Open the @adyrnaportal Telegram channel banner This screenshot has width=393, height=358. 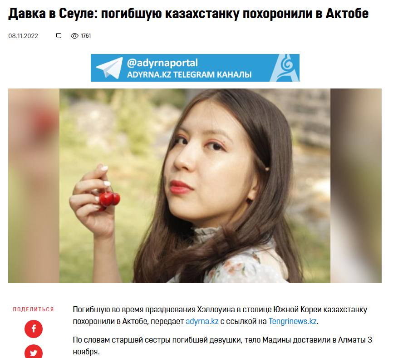[195, 68]
